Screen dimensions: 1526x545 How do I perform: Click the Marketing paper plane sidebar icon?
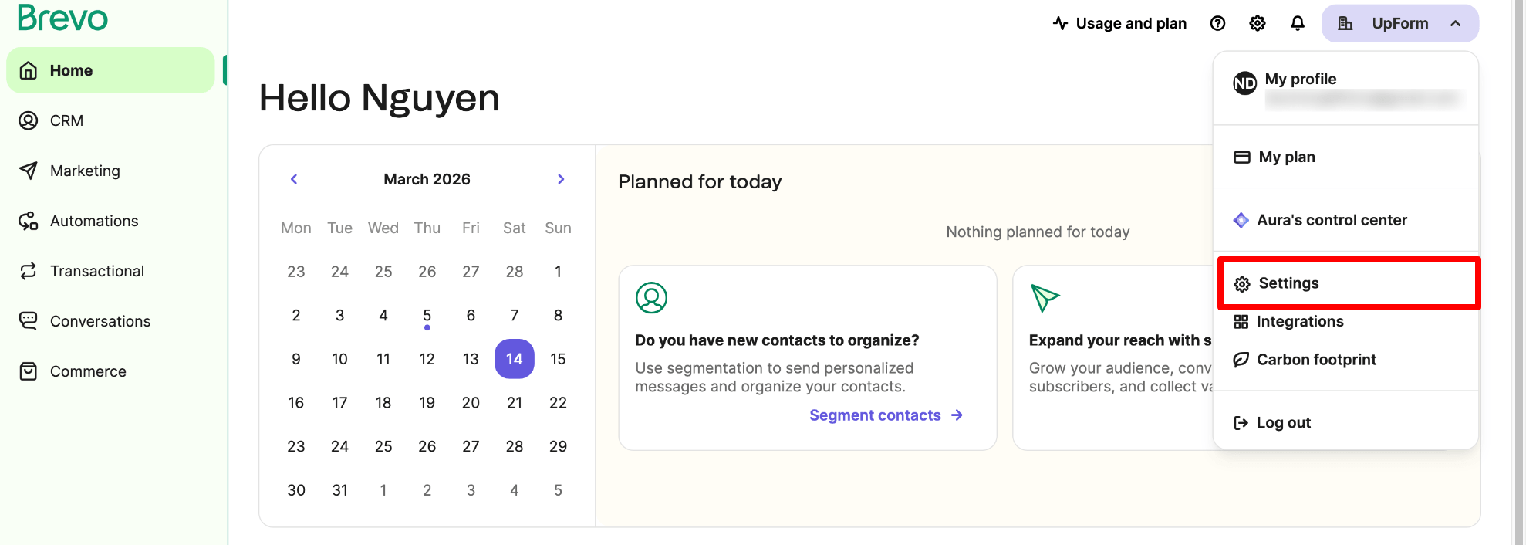coord(29,171)
